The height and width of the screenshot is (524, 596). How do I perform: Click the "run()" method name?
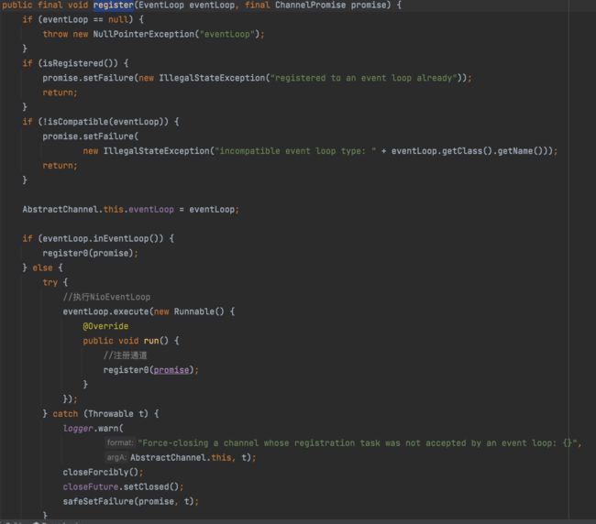click(156, 341)
